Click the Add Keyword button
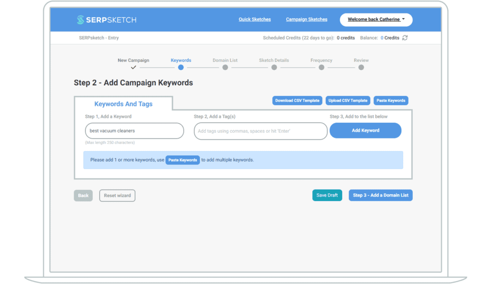Viewport: 492px width, 284px height. [x=365, y=130]
